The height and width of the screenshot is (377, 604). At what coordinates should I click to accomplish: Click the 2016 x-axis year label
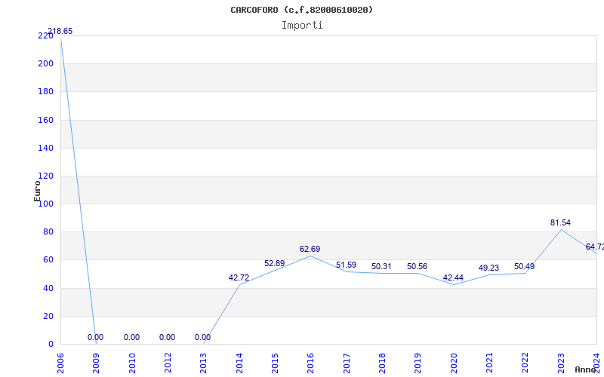310,363
